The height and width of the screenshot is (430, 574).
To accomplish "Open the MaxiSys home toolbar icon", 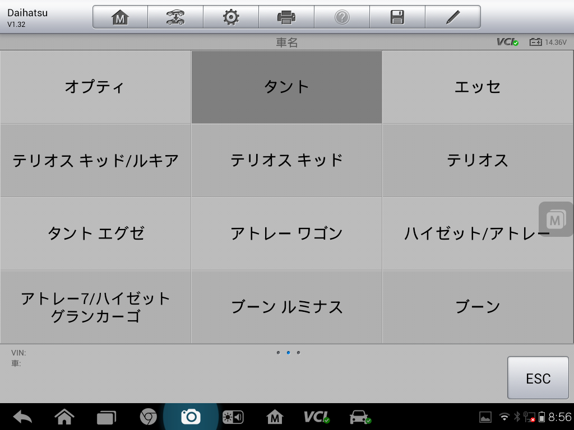I will click(120, 17).
